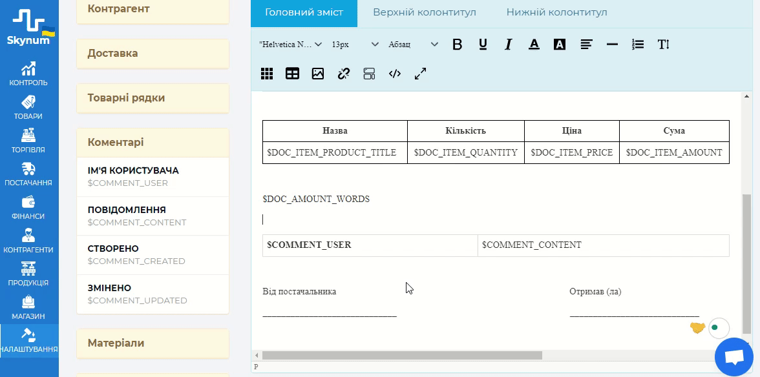Insert ІМ'Я КОРИСТУВАЧА variable

pyautogui.click(x=153, y=177)
